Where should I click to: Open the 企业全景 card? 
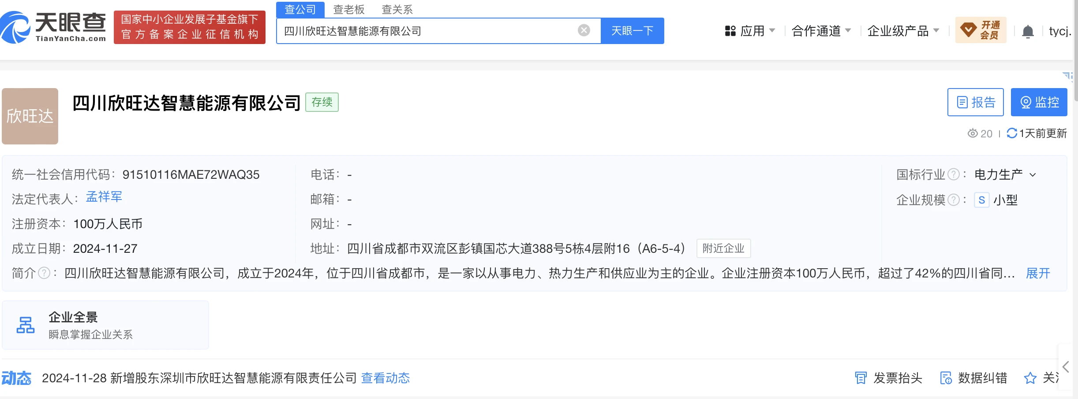click(x=105, y=325)
